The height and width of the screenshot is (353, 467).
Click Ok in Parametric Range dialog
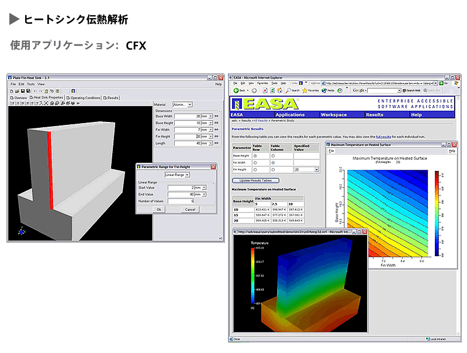159,209
